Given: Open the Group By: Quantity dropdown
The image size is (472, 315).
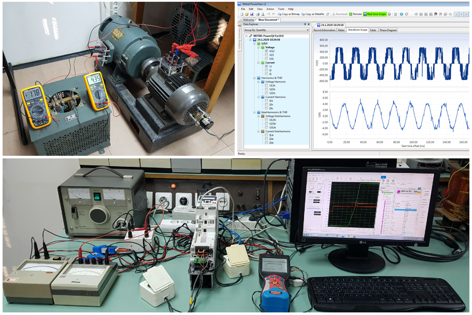Looking at the screenshot, I should click(276, 30).
